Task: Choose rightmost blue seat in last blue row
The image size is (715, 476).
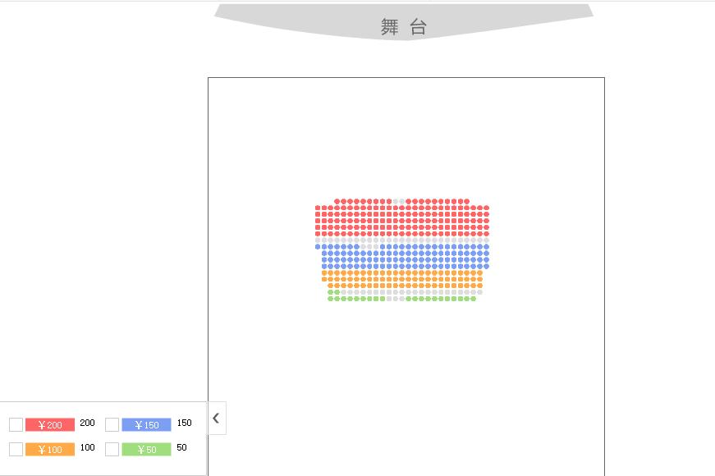Action: tap(486, 266)
